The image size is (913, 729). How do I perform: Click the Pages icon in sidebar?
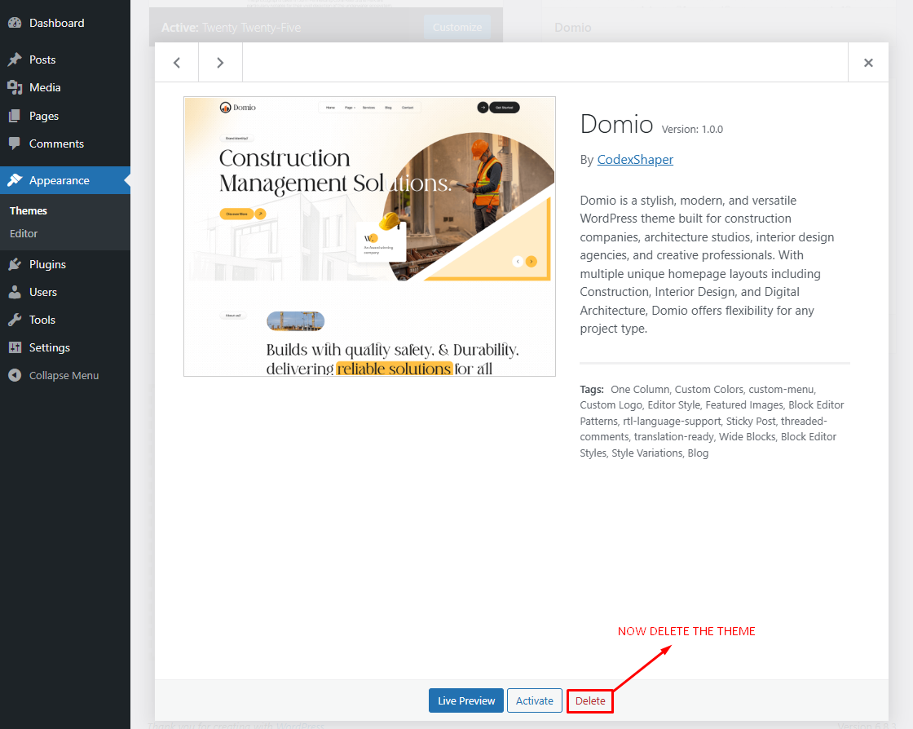[15, 116]
